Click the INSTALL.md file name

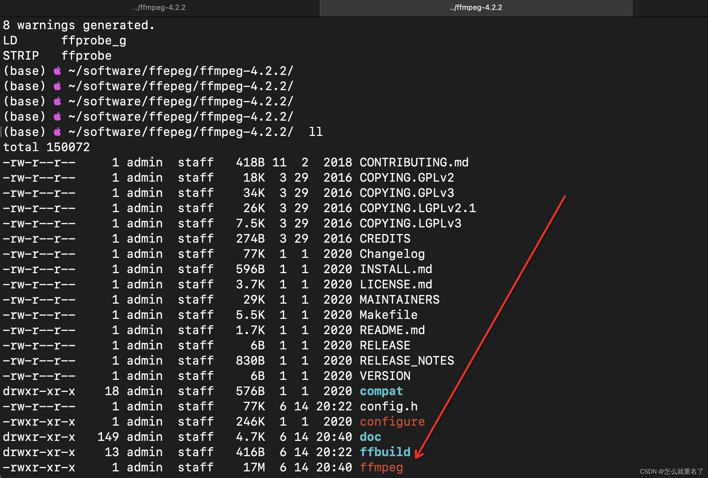click(396, 269)
